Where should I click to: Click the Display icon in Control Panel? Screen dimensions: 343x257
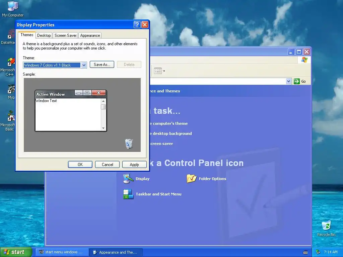coord(128,179)
